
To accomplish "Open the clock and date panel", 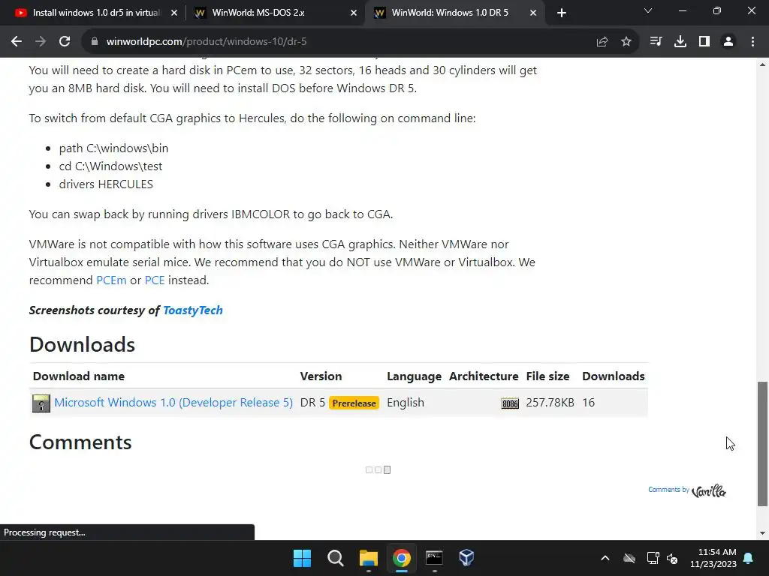I will coord(713,558).
